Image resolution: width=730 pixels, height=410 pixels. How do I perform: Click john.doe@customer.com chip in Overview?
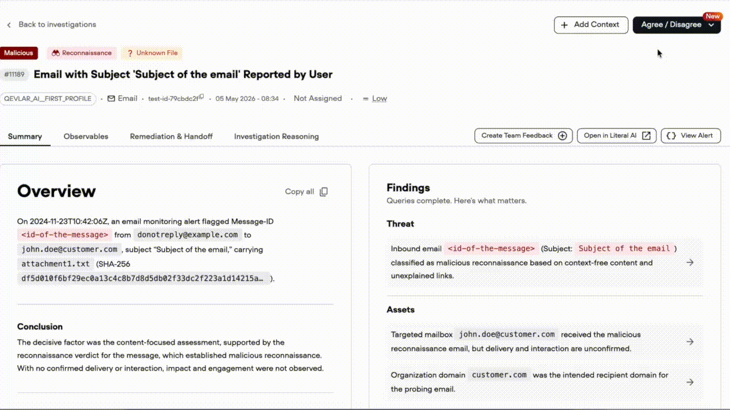coord(70,249)
